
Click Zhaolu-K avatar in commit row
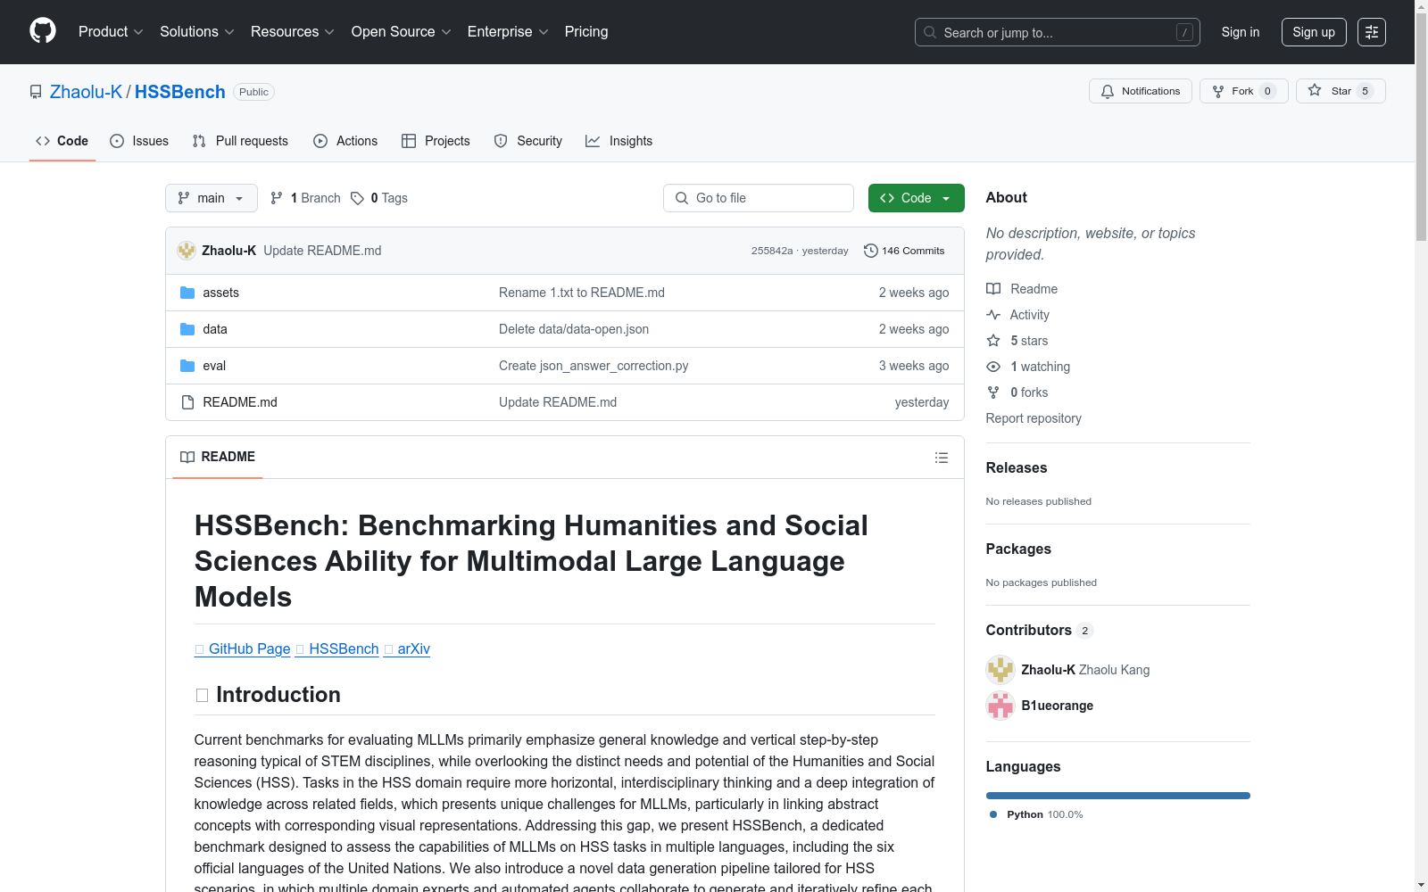tap(187, 251)
